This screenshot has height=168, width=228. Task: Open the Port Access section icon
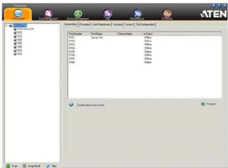(x=18, y=14)
